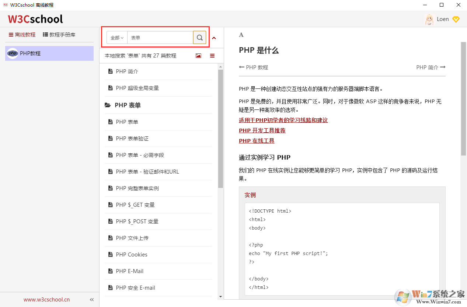Click the image view icon next to search results
The width and height of the screenshot is (467, 307).
point(198,55)
